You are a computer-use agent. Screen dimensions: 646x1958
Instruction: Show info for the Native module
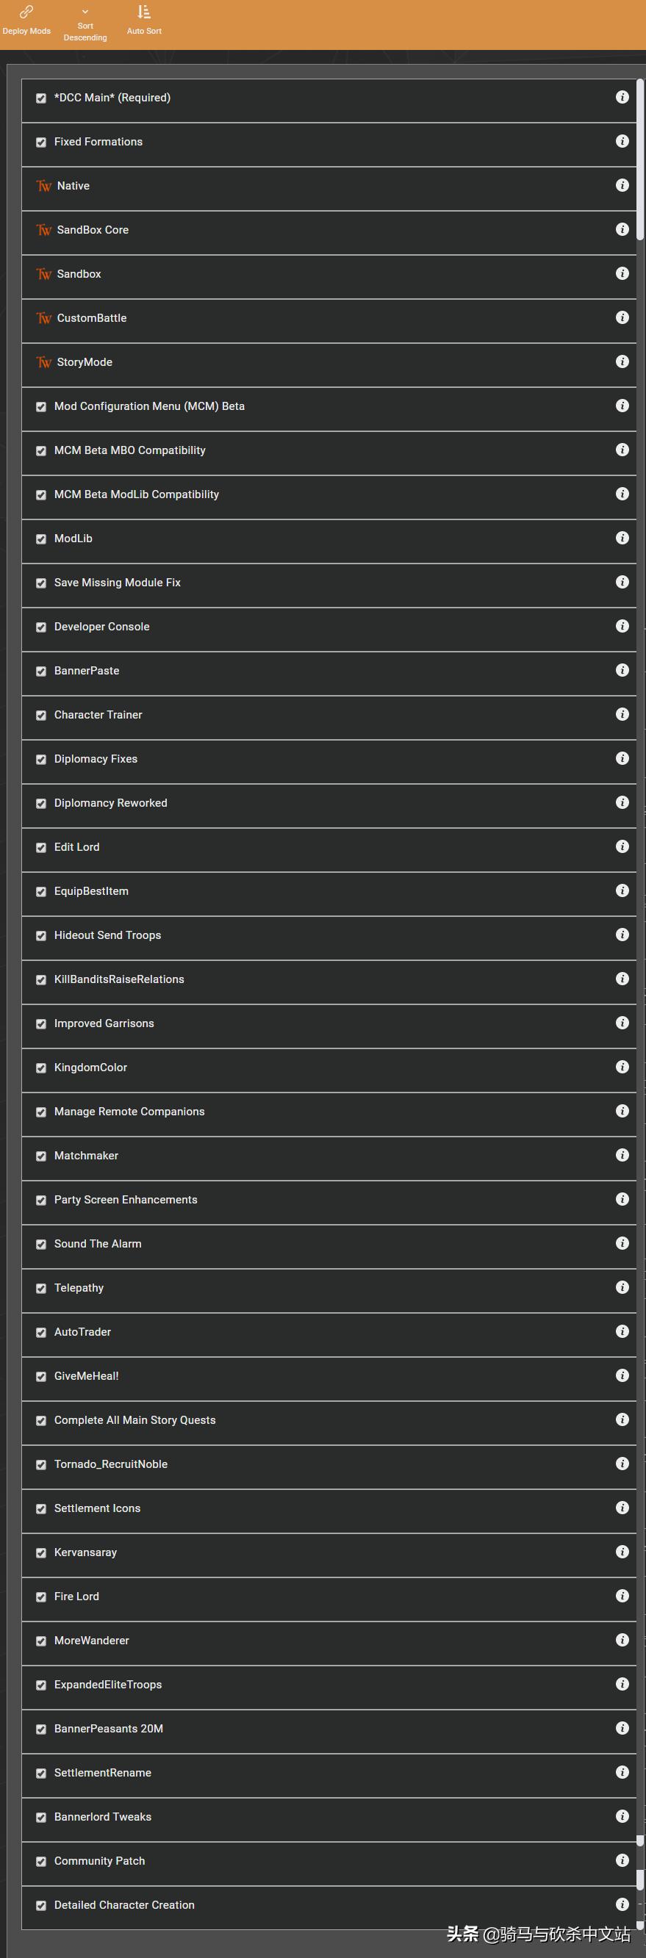point(622,185)
